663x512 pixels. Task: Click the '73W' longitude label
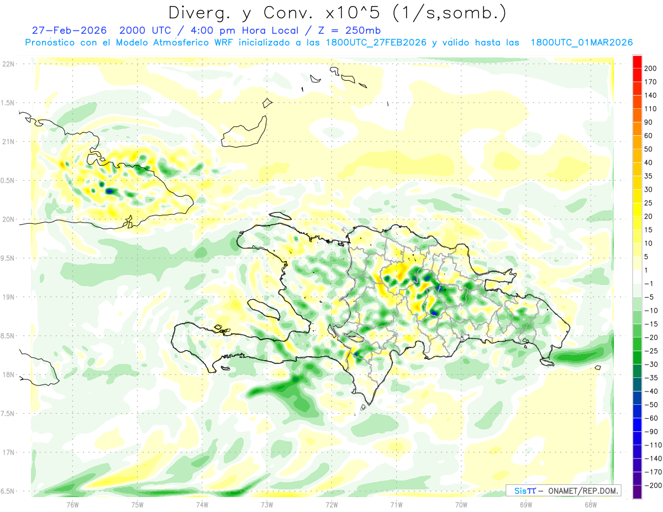point(266,504)
